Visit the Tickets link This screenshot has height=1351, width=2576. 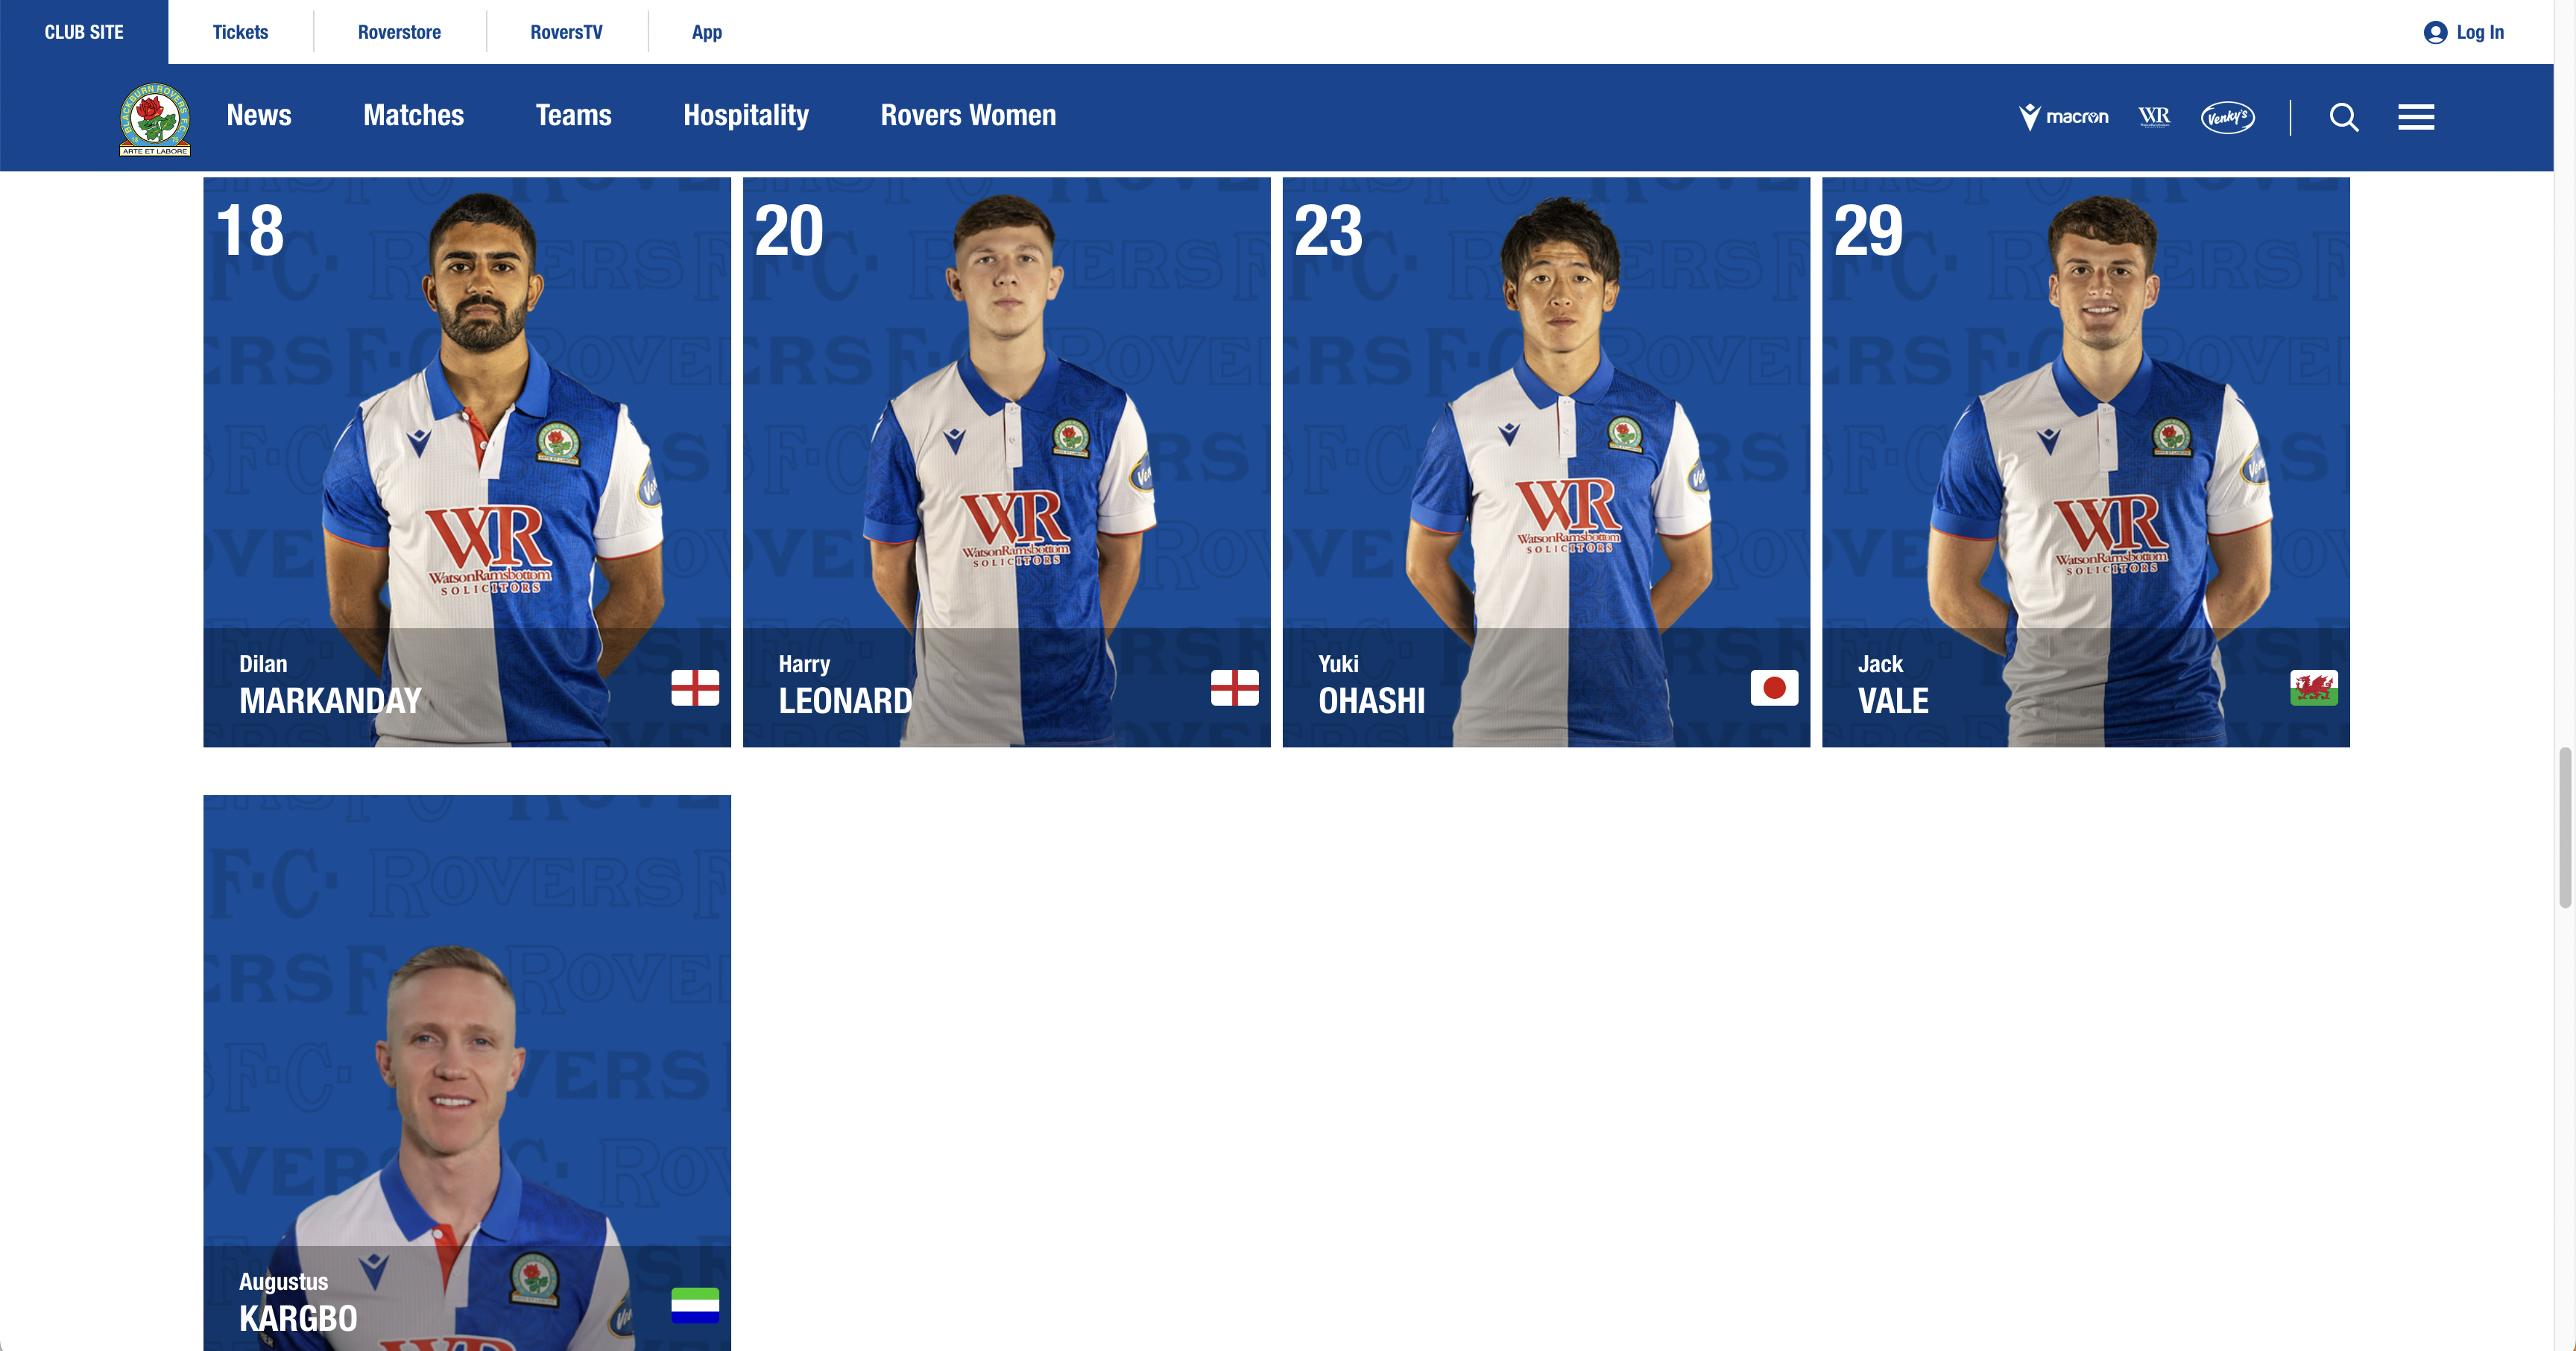[240, 32]
